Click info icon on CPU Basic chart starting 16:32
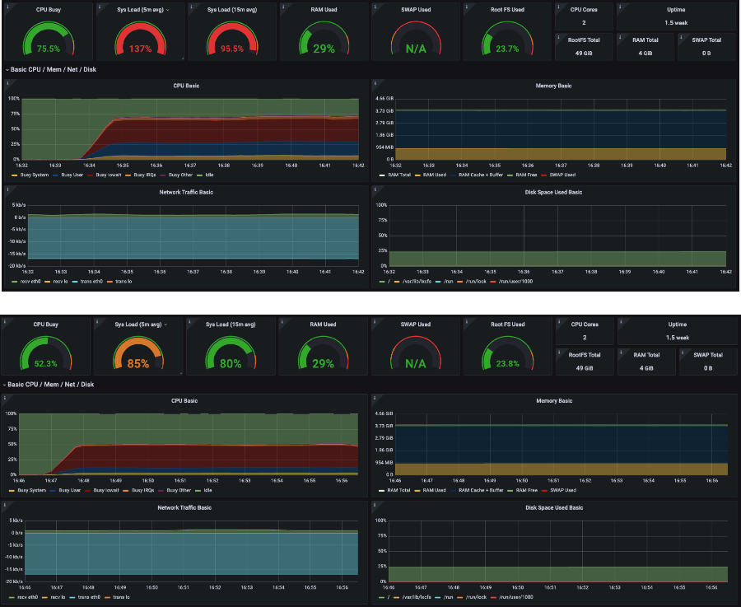This screenshot has width=741, height=607. pos(8,82)
